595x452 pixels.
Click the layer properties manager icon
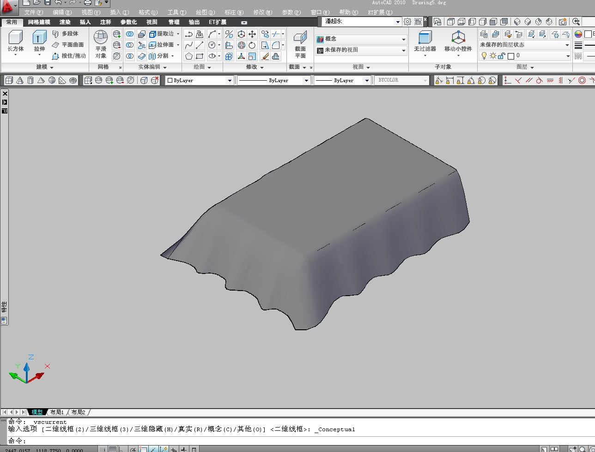pos(484,34)
